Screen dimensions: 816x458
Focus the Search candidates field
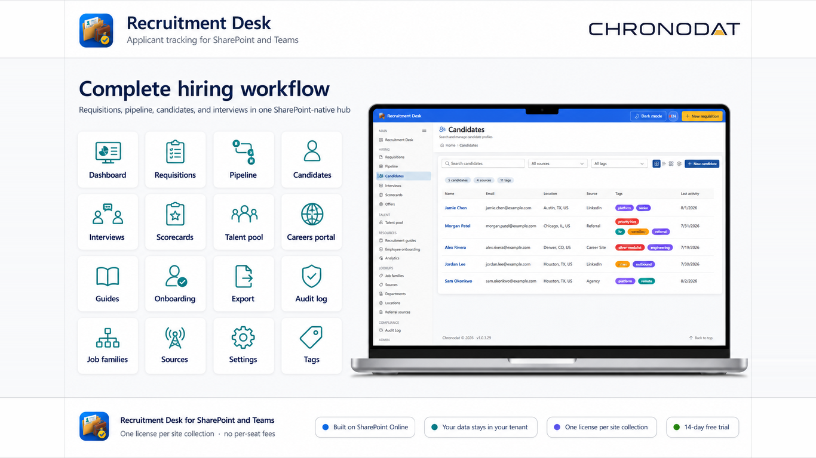(483, 163)
